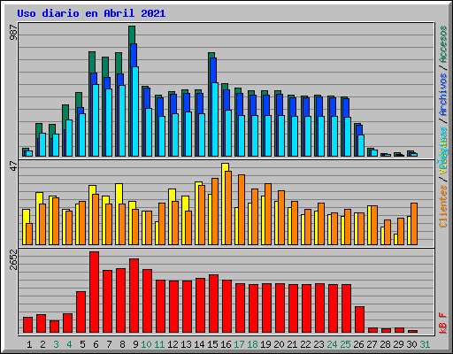453x354 pixels.
Task: Select day label "12" on the x-axis
Action: click(173, 344)
